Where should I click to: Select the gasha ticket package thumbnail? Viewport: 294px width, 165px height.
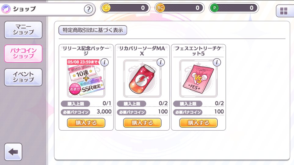click(x=86, y=79)
